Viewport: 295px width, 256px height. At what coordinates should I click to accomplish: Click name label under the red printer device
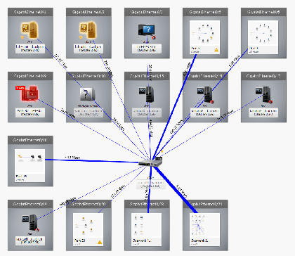tap(30, 113)
